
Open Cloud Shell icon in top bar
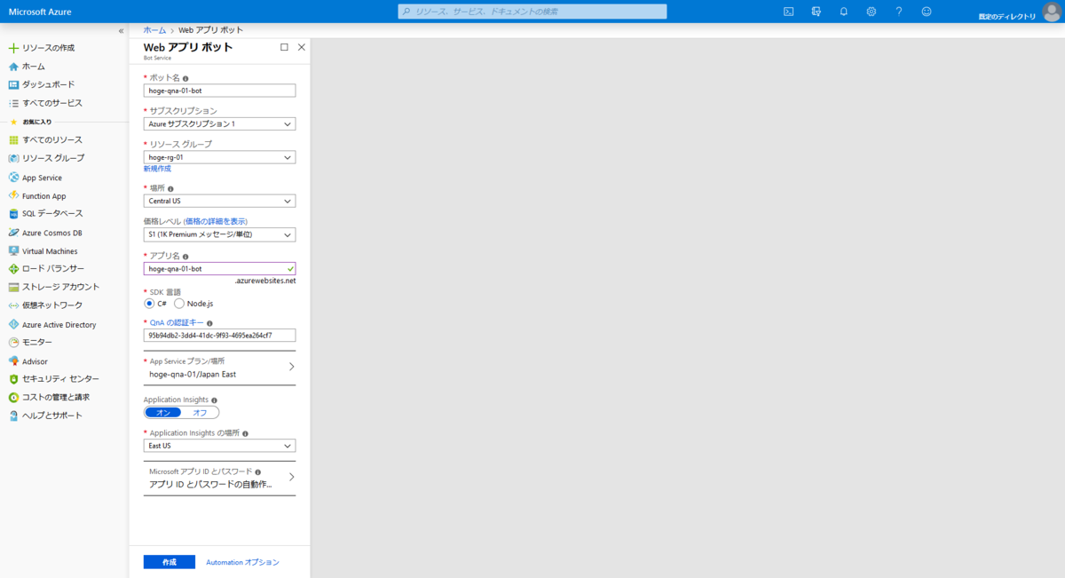coord(788,12)
